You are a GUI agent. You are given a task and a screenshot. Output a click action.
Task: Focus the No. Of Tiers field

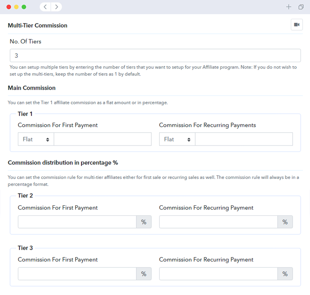click(155, 55)
